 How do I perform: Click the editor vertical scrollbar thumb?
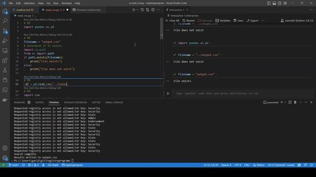tap(161, 29)
